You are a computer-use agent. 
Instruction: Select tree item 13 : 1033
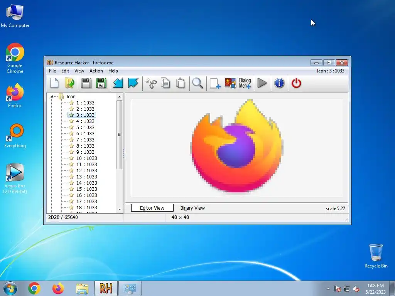[86, 177]
